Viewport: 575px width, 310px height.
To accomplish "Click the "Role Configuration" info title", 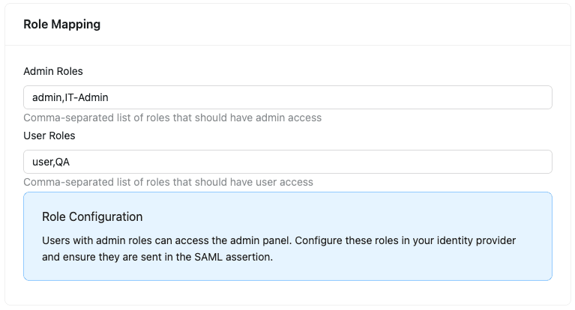I will [x=92, y=216].
